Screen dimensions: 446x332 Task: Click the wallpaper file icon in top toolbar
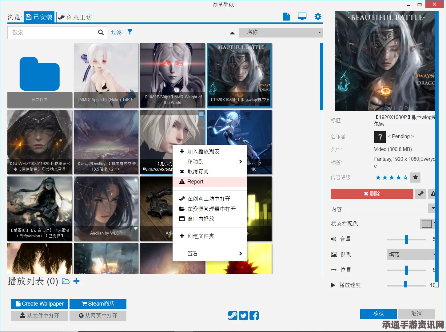[x=286, y=17]
